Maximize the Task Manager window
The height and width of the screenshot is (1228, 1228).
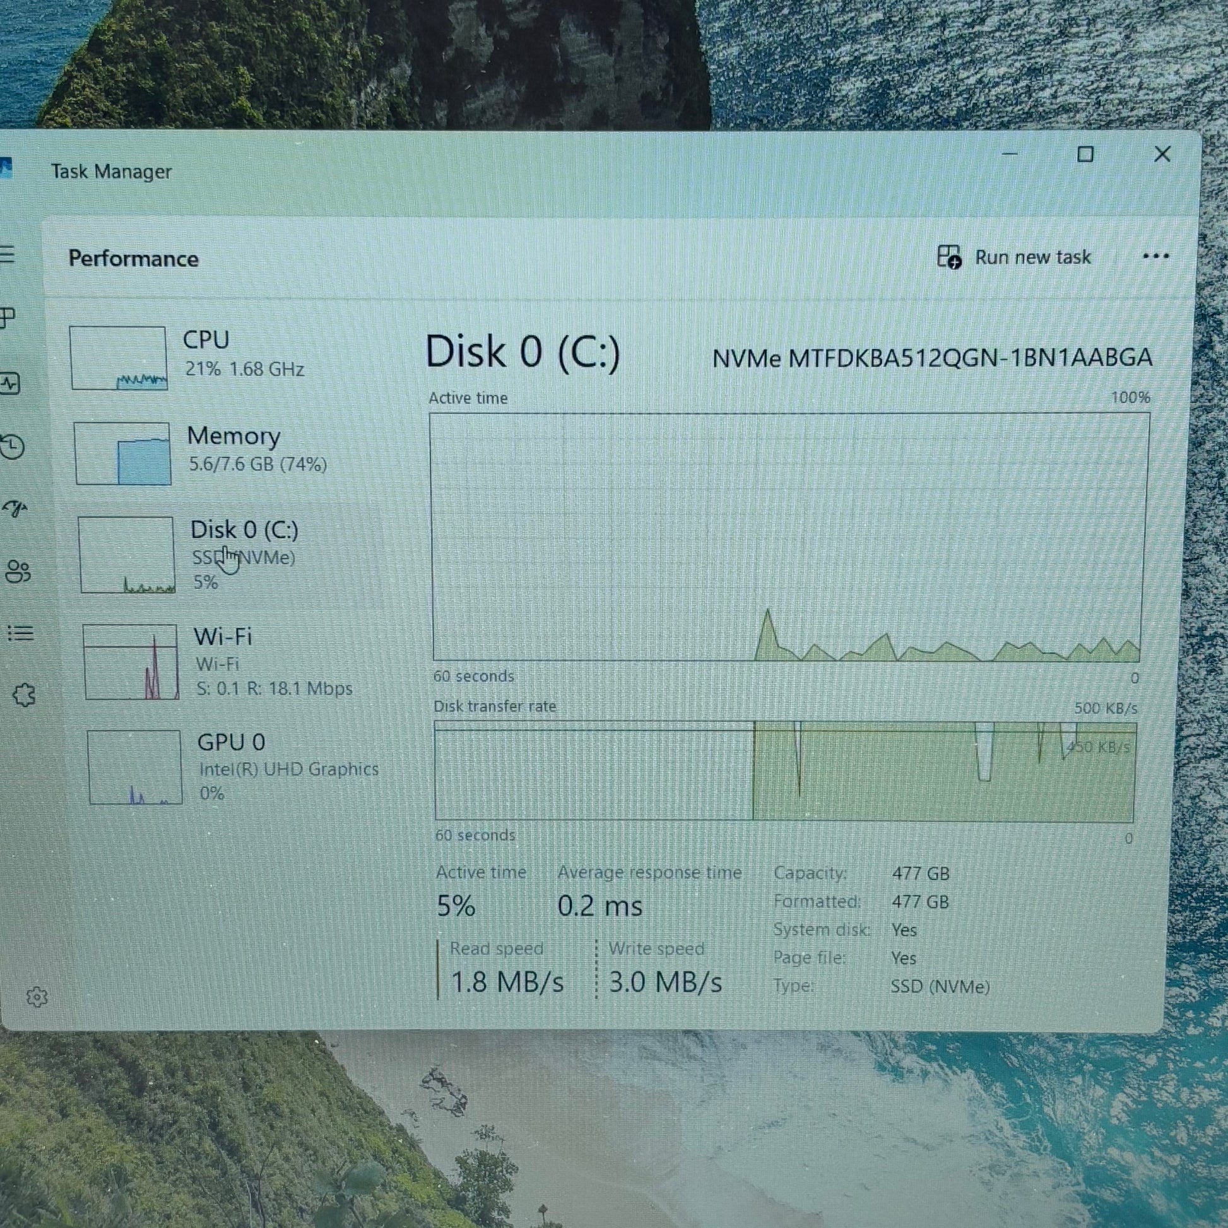pyautogui.click(x=1085, y=155)
